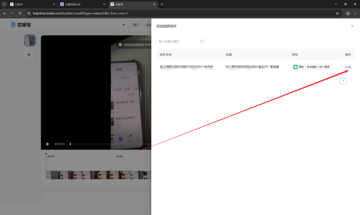360x215 pixels.
Task: Add a new clip with plus button
Action: point(29,55)
